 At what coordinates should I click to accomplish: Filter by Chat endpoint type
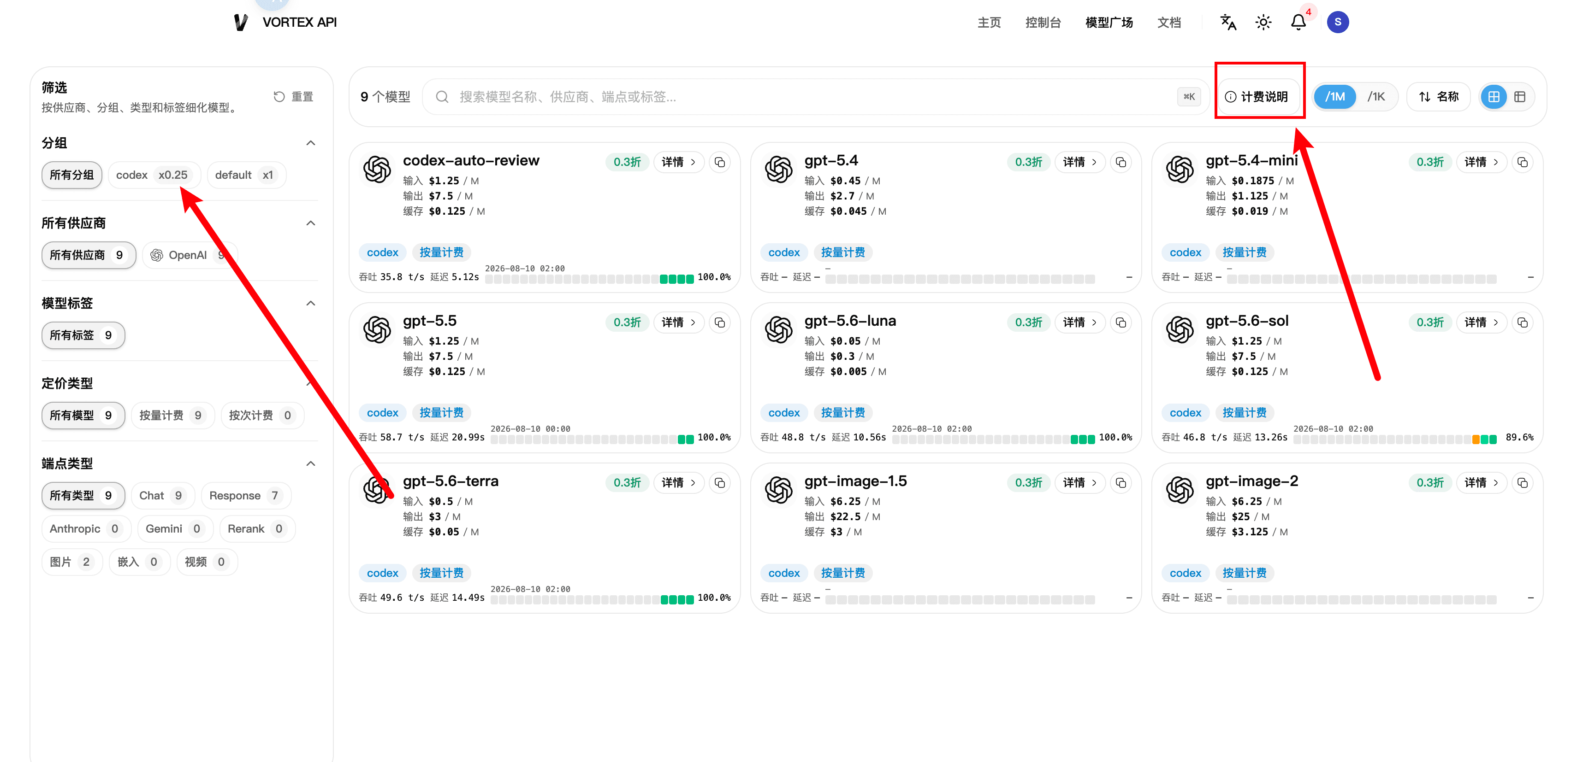[x=162, y=495]
